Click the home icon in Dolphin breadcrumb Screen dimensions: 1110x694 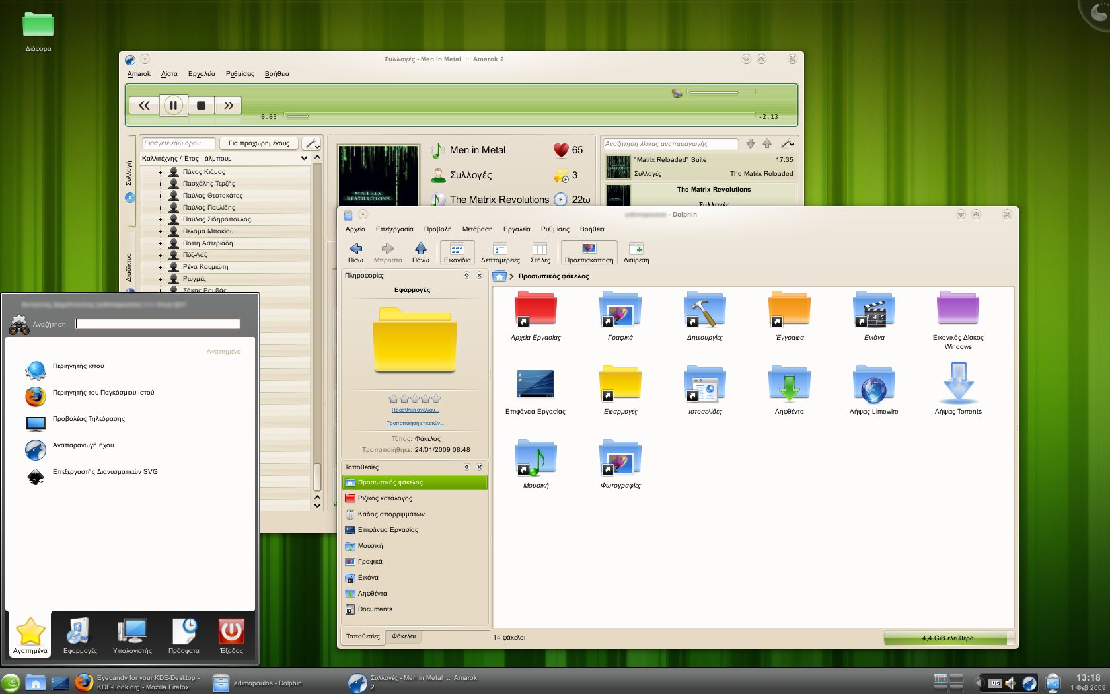[499, 276]
